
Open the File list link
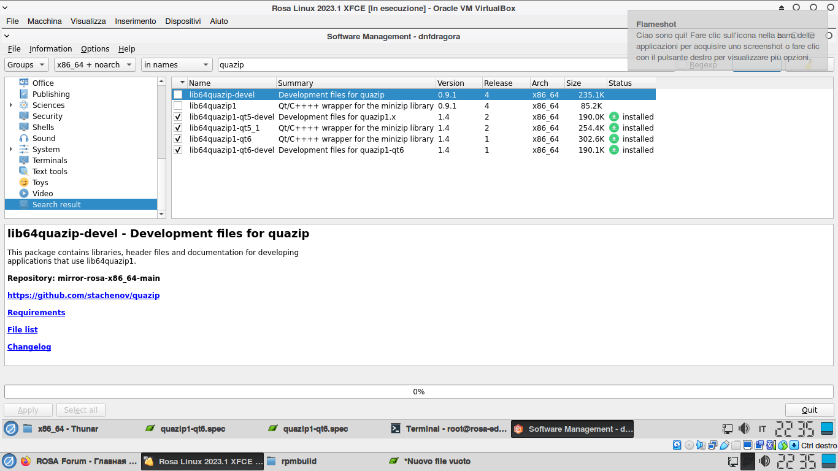click(23, 329)
